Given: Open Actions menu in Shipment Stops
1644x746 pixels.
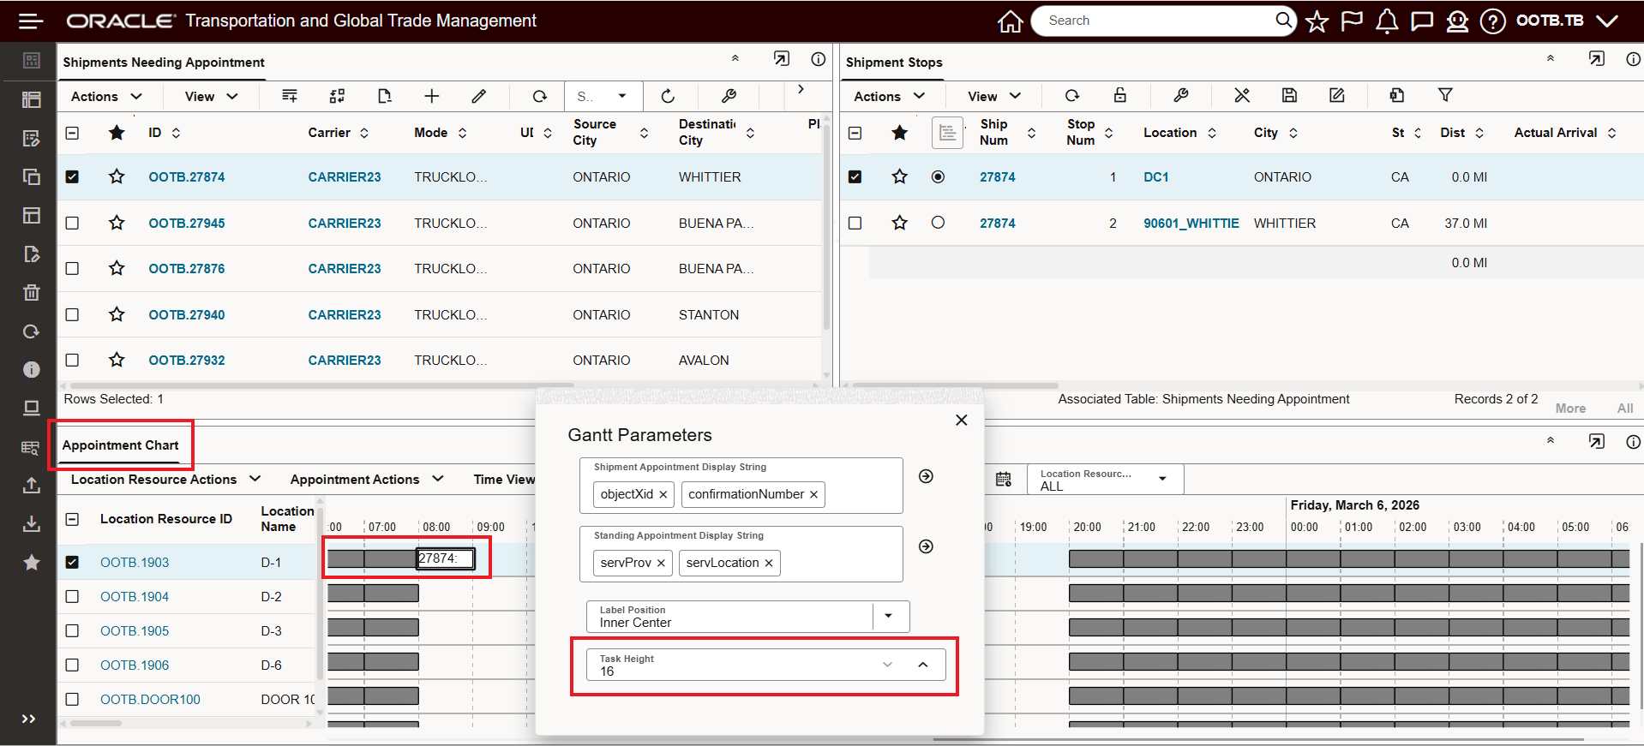Looking at the screenshot, I should 889,97.
